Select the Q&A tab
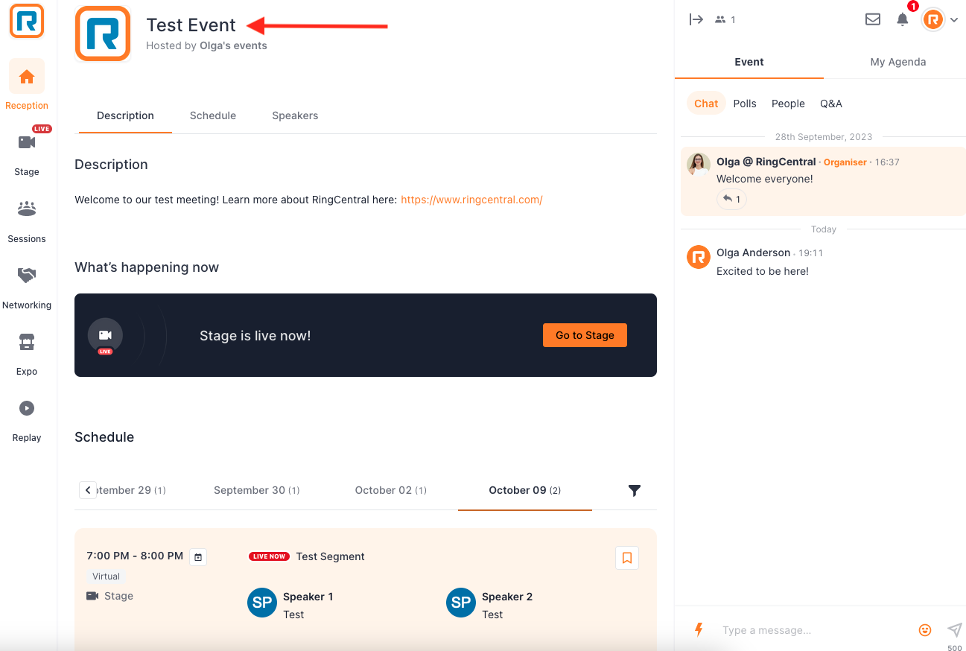The image size is (966, 651). pos(831,104)
